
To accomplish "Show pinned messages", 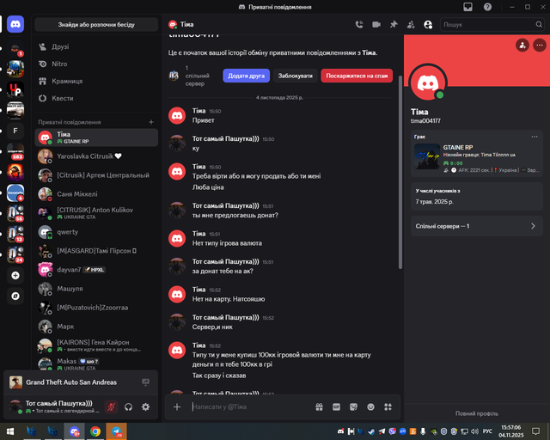I will [394, 25].
